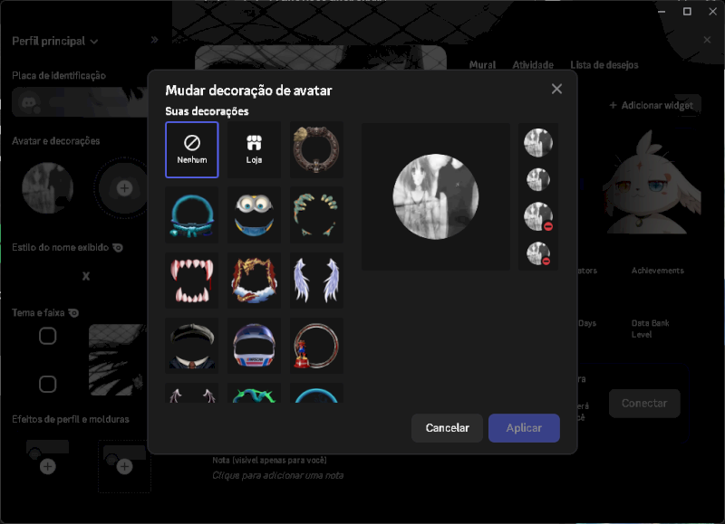This screenshot has height=524, width=725.
Task: Open the Loja shop tile
Action: tap(254, 149)
